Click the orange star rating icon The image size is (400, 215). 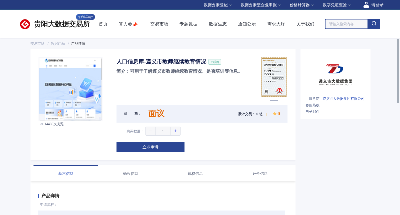[275, 114]
